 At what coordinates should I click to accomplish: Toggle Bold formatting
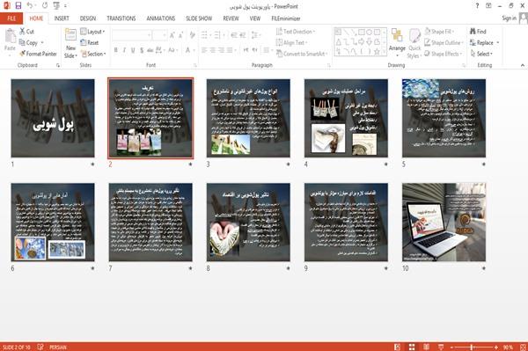(116, 50)
